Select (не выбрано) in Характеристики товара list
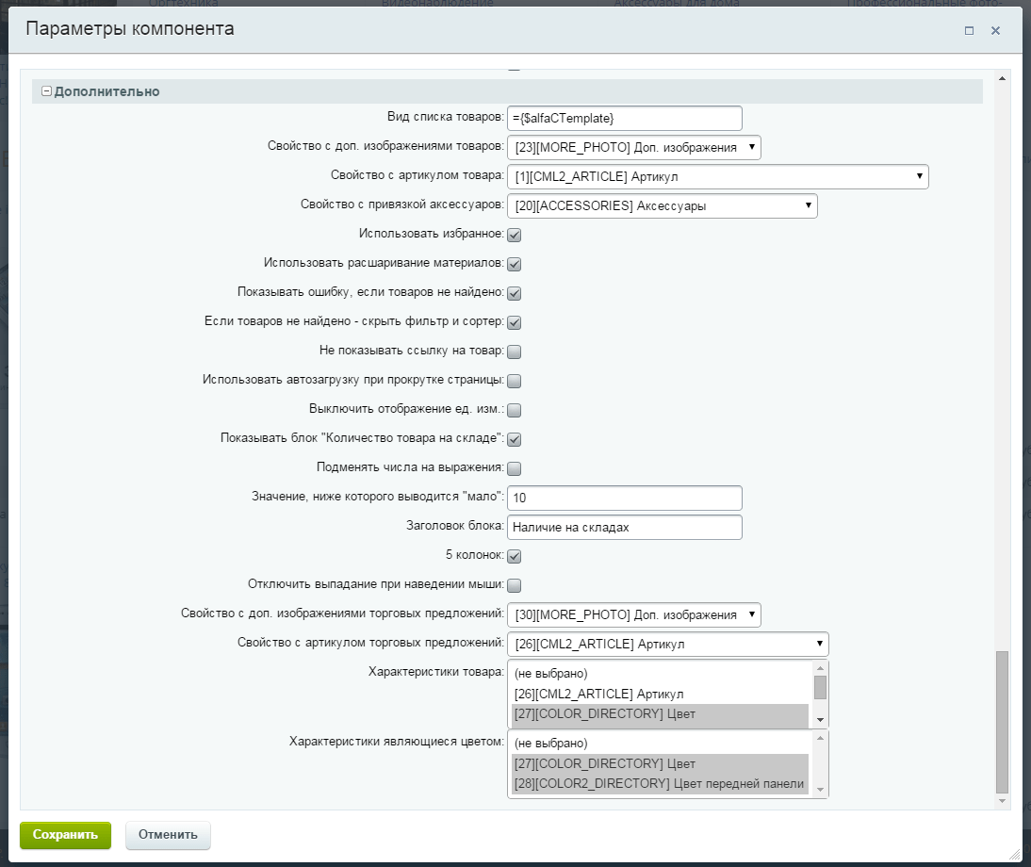This screenshot has width=1031, height=867. tap(660, 674)
